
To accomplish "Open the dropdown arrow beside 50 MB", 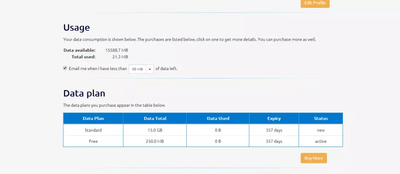I will coord(150,69).
